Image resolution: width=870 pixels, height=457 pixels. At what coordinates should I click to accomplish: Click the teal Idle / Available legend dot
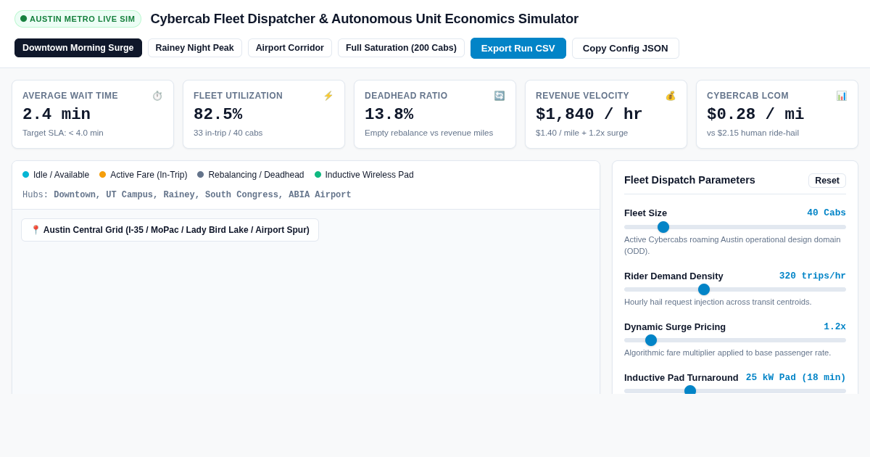click(26, 175)
